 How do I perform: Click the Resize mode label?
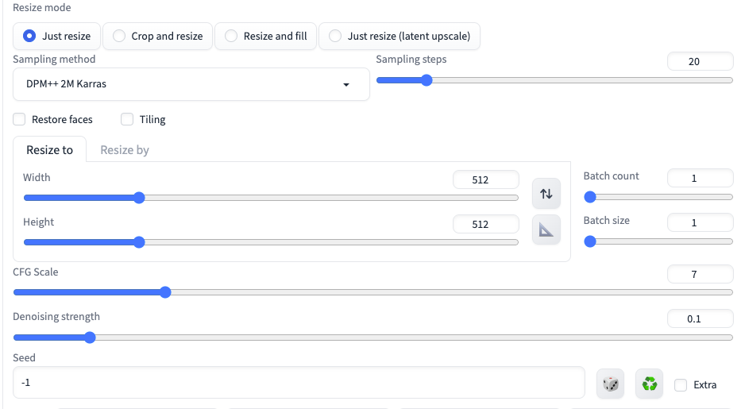click(42, 8)
